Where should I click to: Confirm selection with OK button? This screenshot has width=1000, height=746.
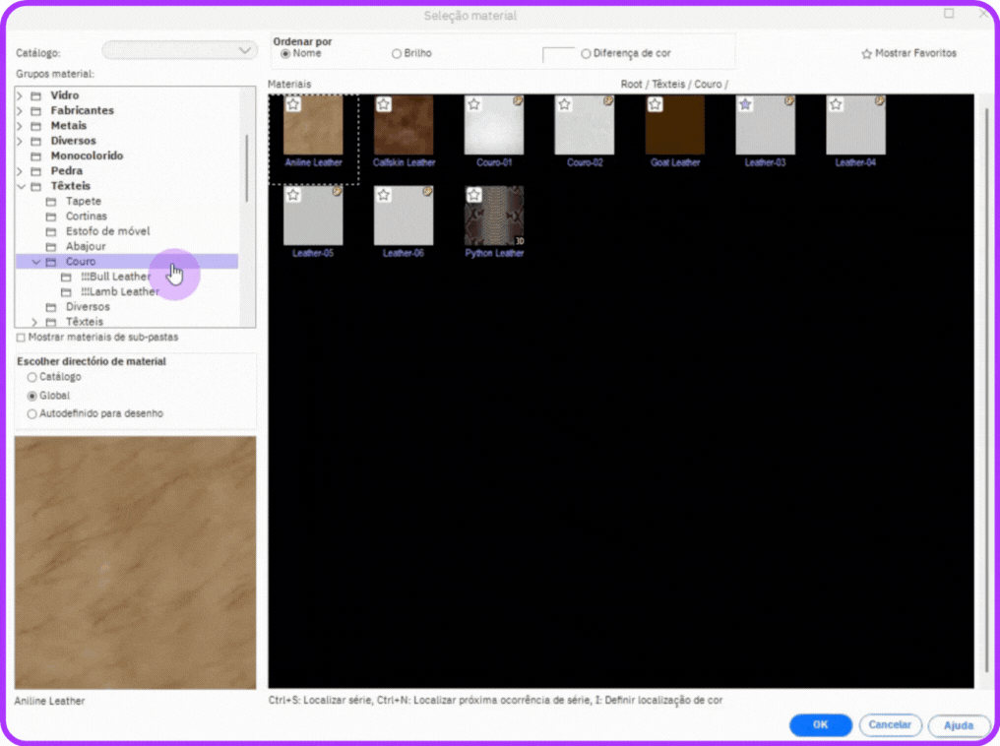[x=820, y=725]
